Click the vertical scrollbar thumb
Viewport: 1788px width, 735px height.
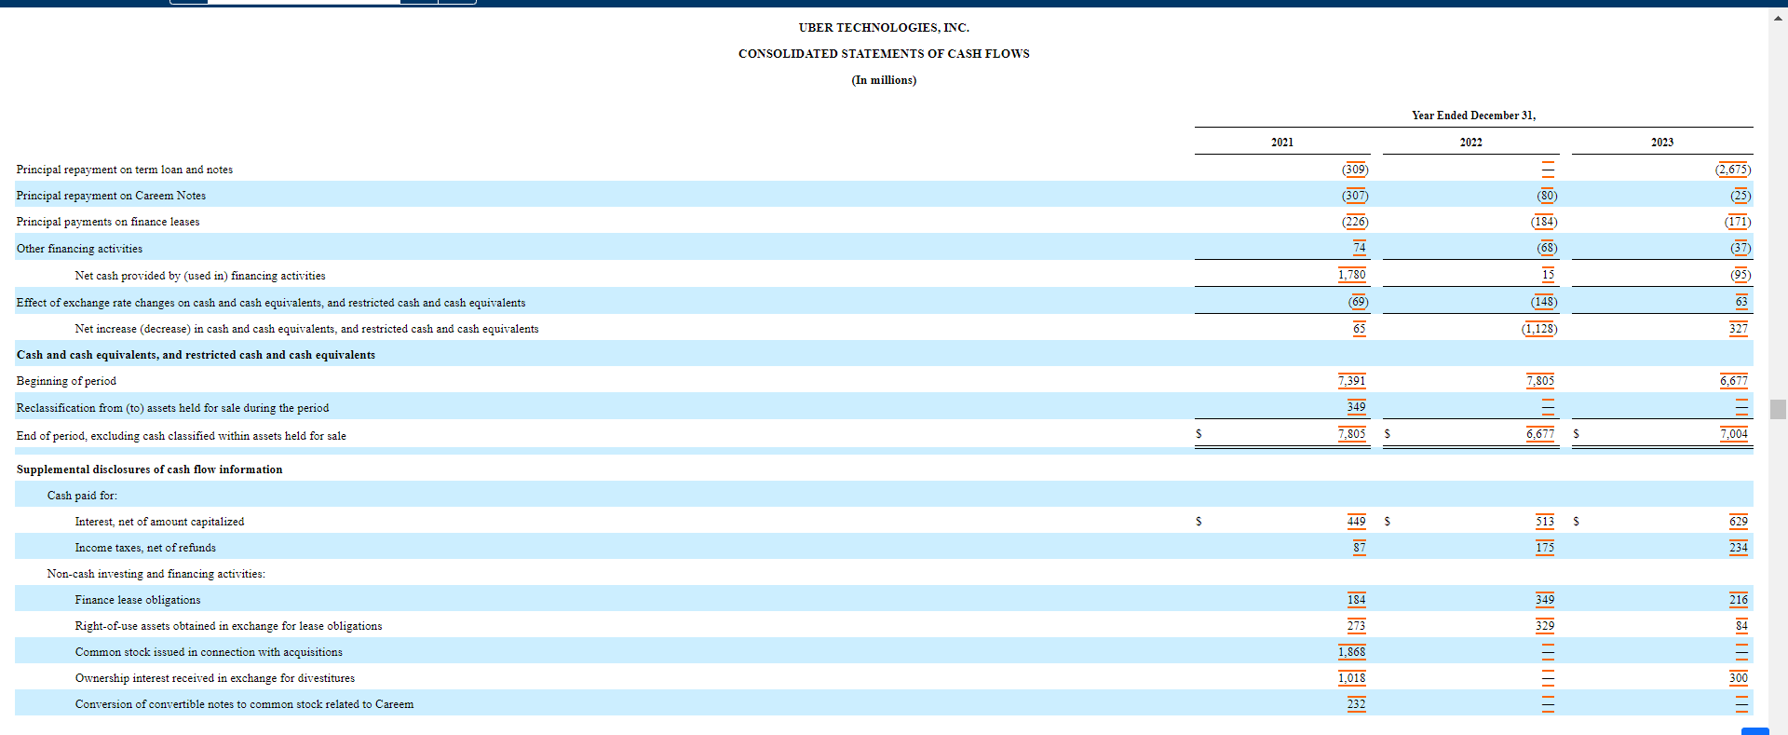pos(1778,409)
